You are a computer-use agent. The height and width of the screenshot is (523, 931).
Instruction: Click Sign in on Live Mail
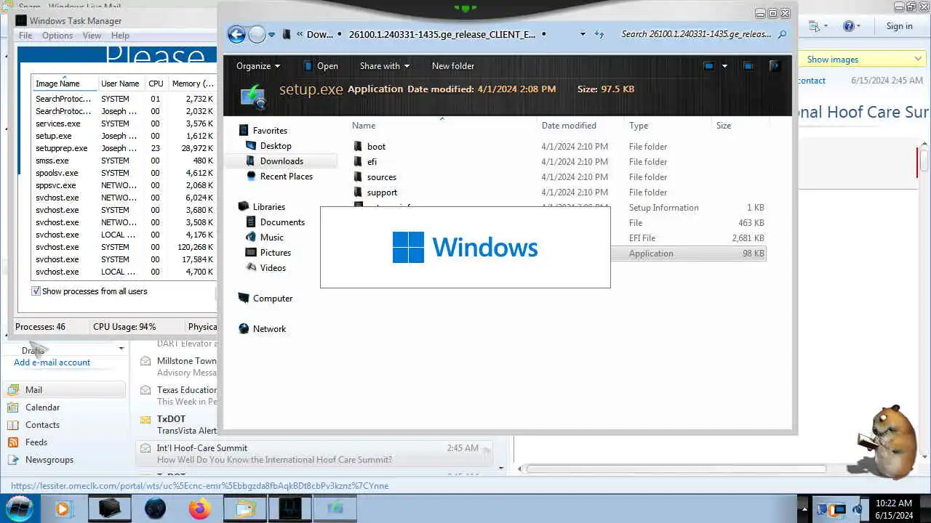(899, 26)
